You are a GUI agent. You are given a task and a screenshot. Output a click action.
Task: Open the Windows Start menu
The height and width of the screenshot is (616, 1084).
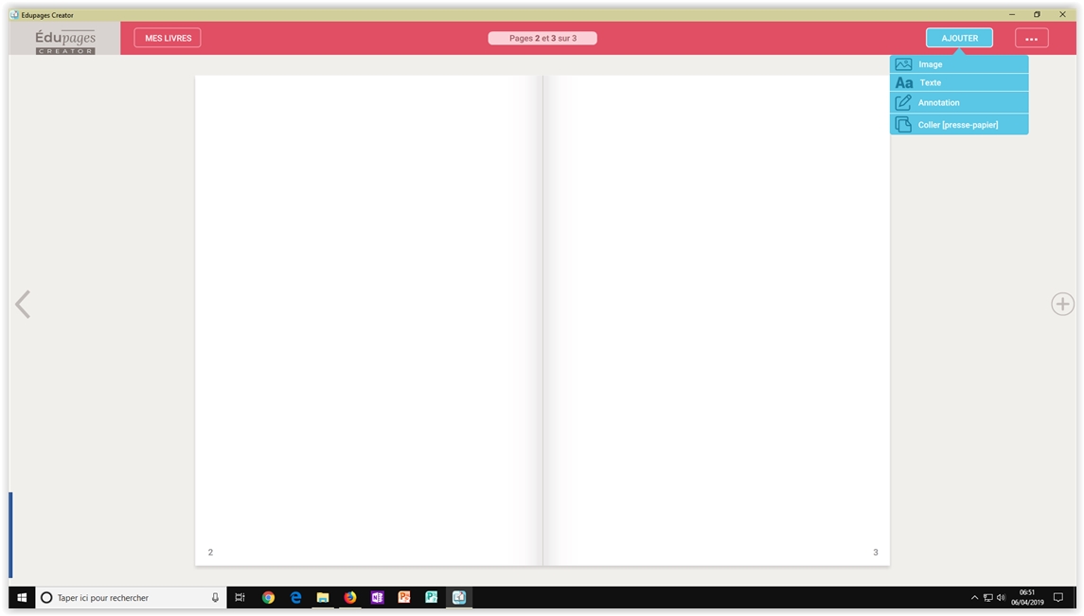point(22,598)
